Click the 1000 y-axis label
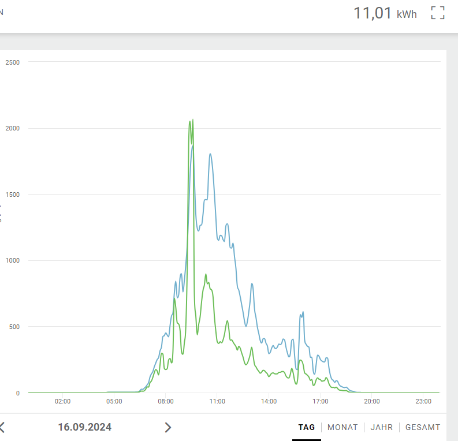458x441 pixels. [12, 260]
